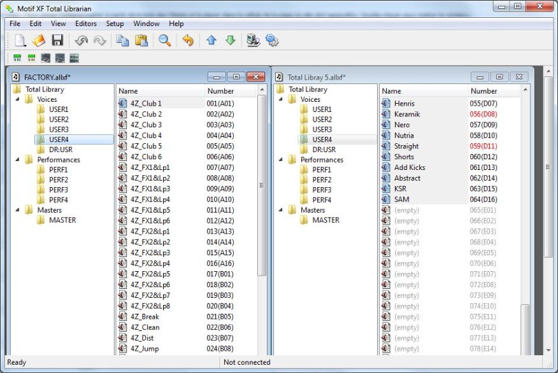This screenshot has width=558, height=373.
Task: Sort FACTORY.allxf list by Number column
Action: tap(231, 91)
